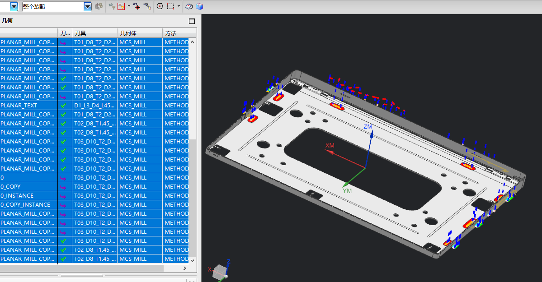
Task: Toggle the red-boxed selection filter icon
Action: point(121,6)
